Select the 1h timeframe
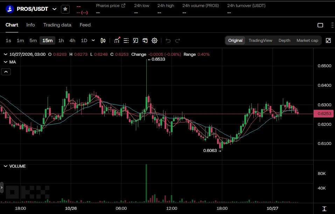 (x=61, y=40)
